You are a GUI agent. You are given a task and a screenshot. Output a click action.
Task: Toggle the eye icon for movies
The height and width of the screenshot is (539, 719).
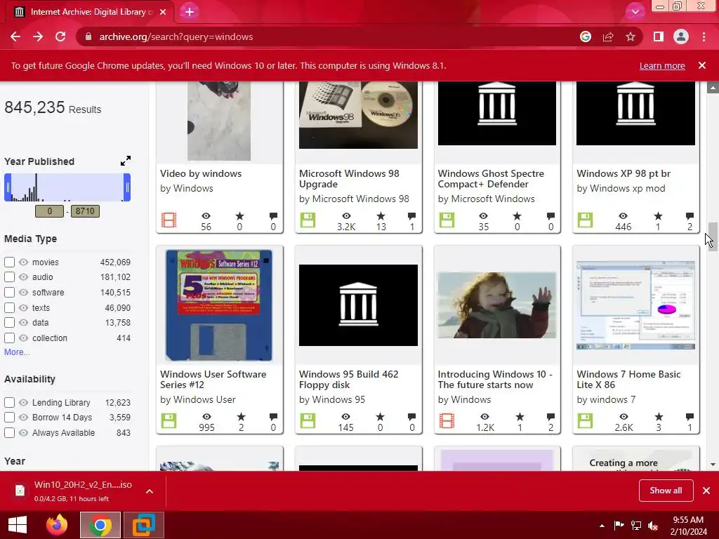point(23,262)
